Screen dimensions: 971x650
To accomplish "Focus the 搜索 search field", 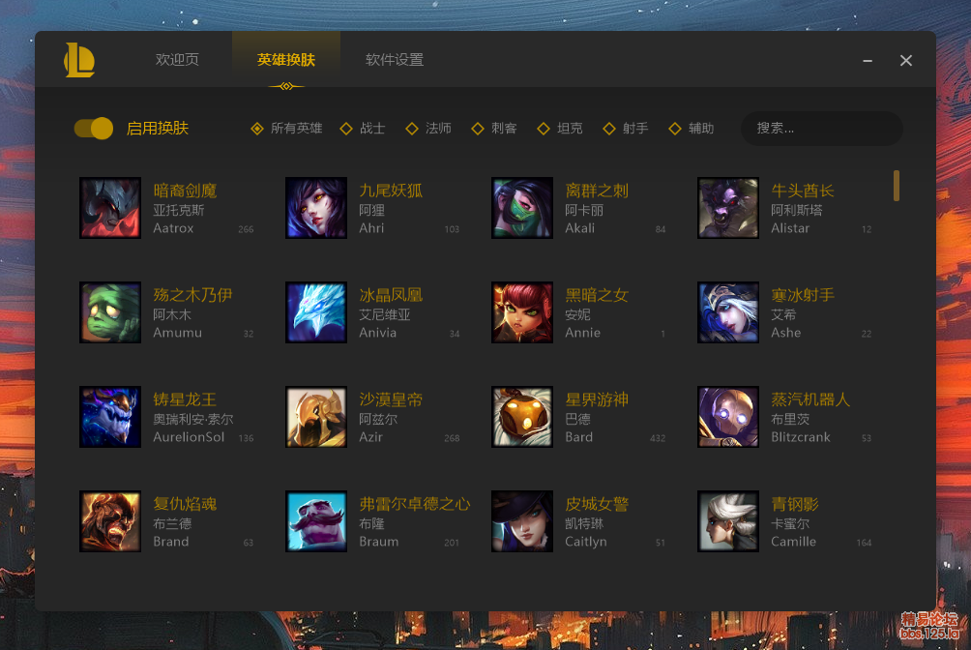I will tap(822, 129).
